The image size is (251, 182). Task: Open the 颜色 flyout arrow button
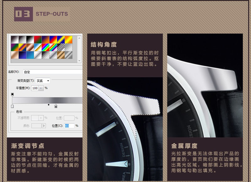pyautogui.click(x=44, y=126)
